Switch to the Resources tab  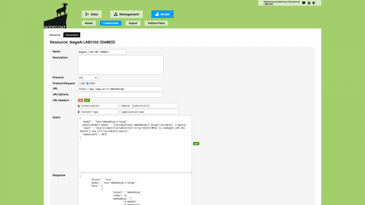click(55, 35)
